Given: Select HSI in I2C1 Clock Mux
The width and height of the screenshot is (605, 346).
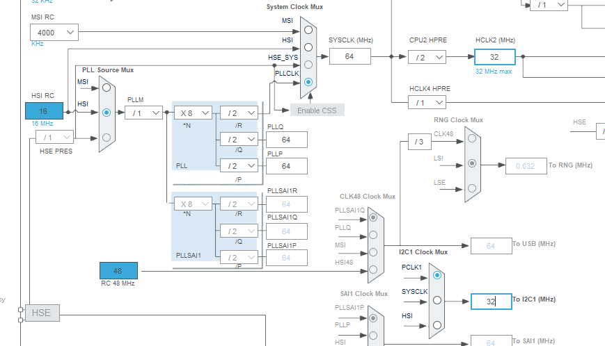Looking at the screenshot, I should 437,325.
